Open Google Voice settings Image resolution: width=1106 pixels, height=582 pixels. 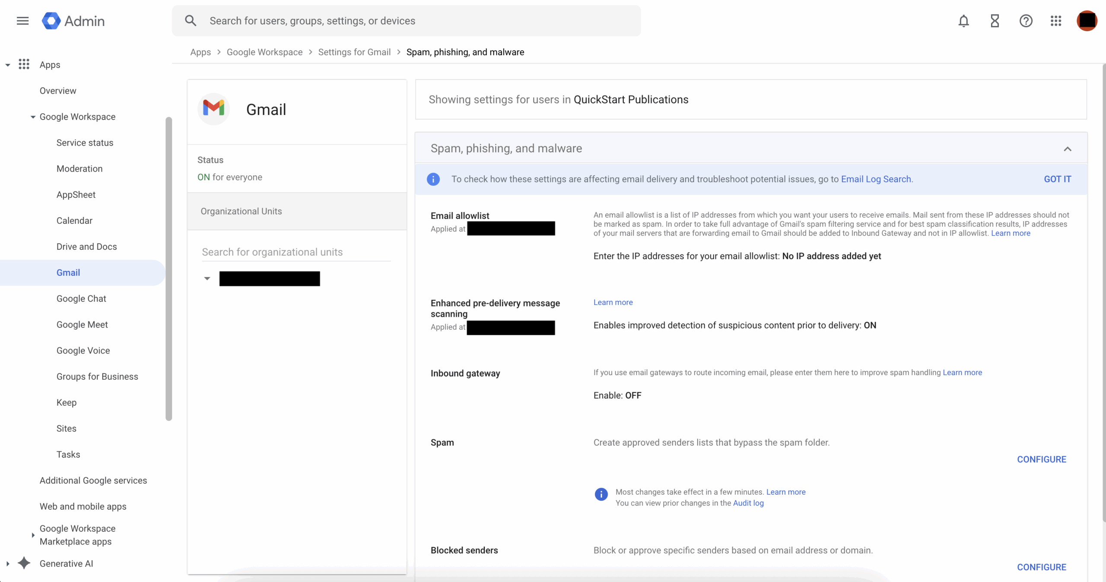(83, 350)
